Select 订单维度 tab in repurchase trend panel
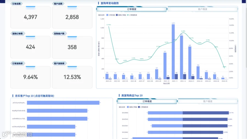The height and width of the screenshot is (139, 247). (132, 9)
